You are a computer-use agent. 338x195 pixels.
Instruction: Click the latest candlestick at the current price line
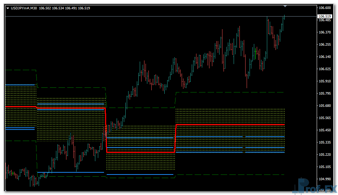[284, 18]
